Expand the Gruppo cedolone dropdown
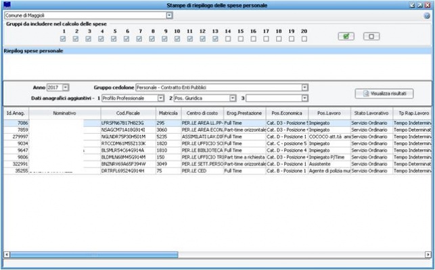Screen dimensions: 435x270 (x=304, y=88)
